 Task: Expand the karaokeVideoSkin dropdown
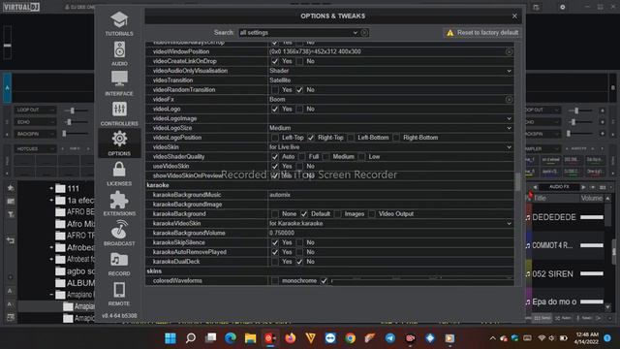509,224
